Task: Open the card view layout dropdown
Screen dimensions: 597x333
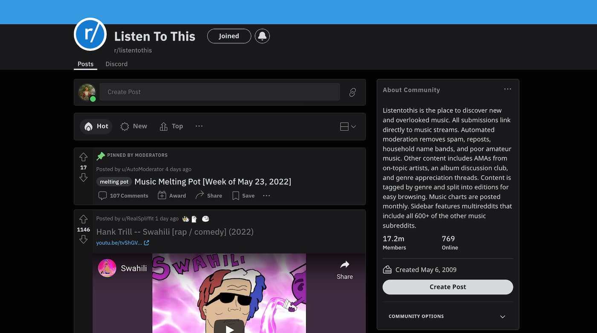Action: [x=348, y=127]
